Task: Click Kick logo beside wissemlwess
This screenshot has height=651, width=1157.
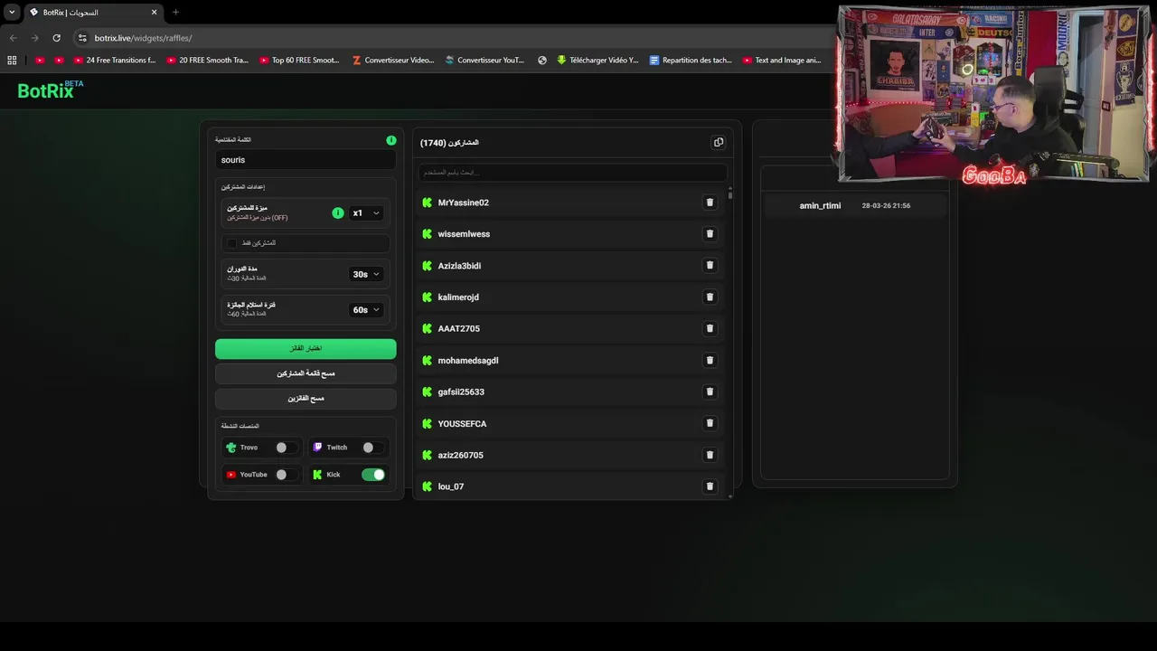Action: pyautogui.click(x=428, y=234)
